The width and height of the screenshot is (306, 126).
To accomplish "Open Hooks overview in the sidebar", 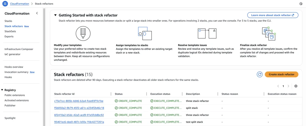I will pyautogui.click(x=14, y=67).
